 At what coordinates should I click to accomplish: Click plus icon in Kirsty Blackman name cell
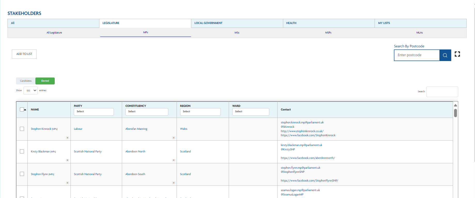coord(67,160)
